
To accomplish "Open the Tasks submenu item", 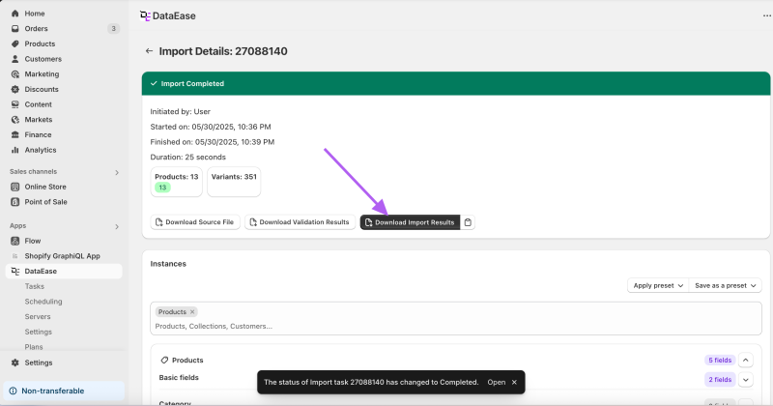I will coord(35,286).
